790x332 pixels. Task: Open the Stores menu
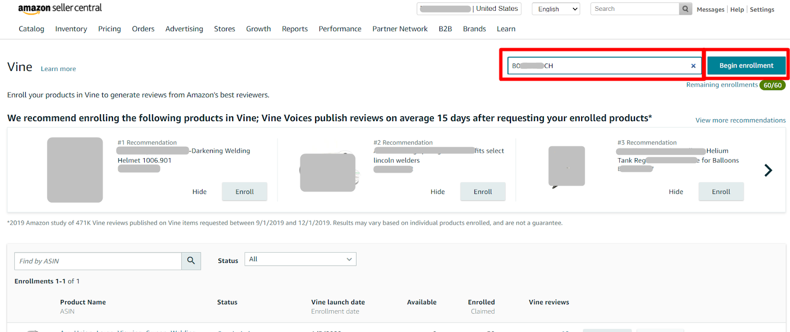[225, 29]
